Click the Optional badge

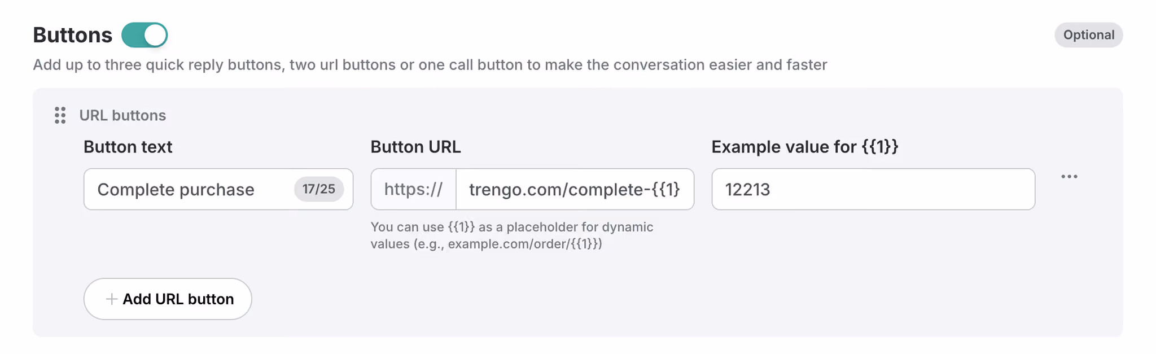(x=1089, y=35)
